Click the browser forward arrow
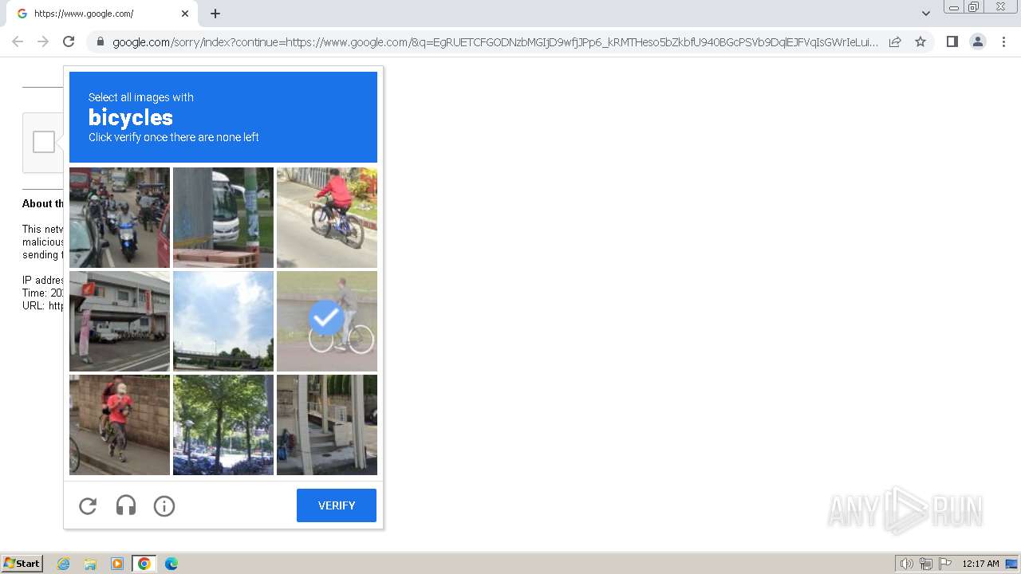 pos(43,41)
